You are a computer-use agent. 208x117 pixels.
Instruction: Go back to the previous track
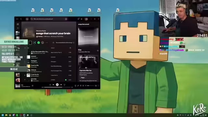[x=53, y=84]
